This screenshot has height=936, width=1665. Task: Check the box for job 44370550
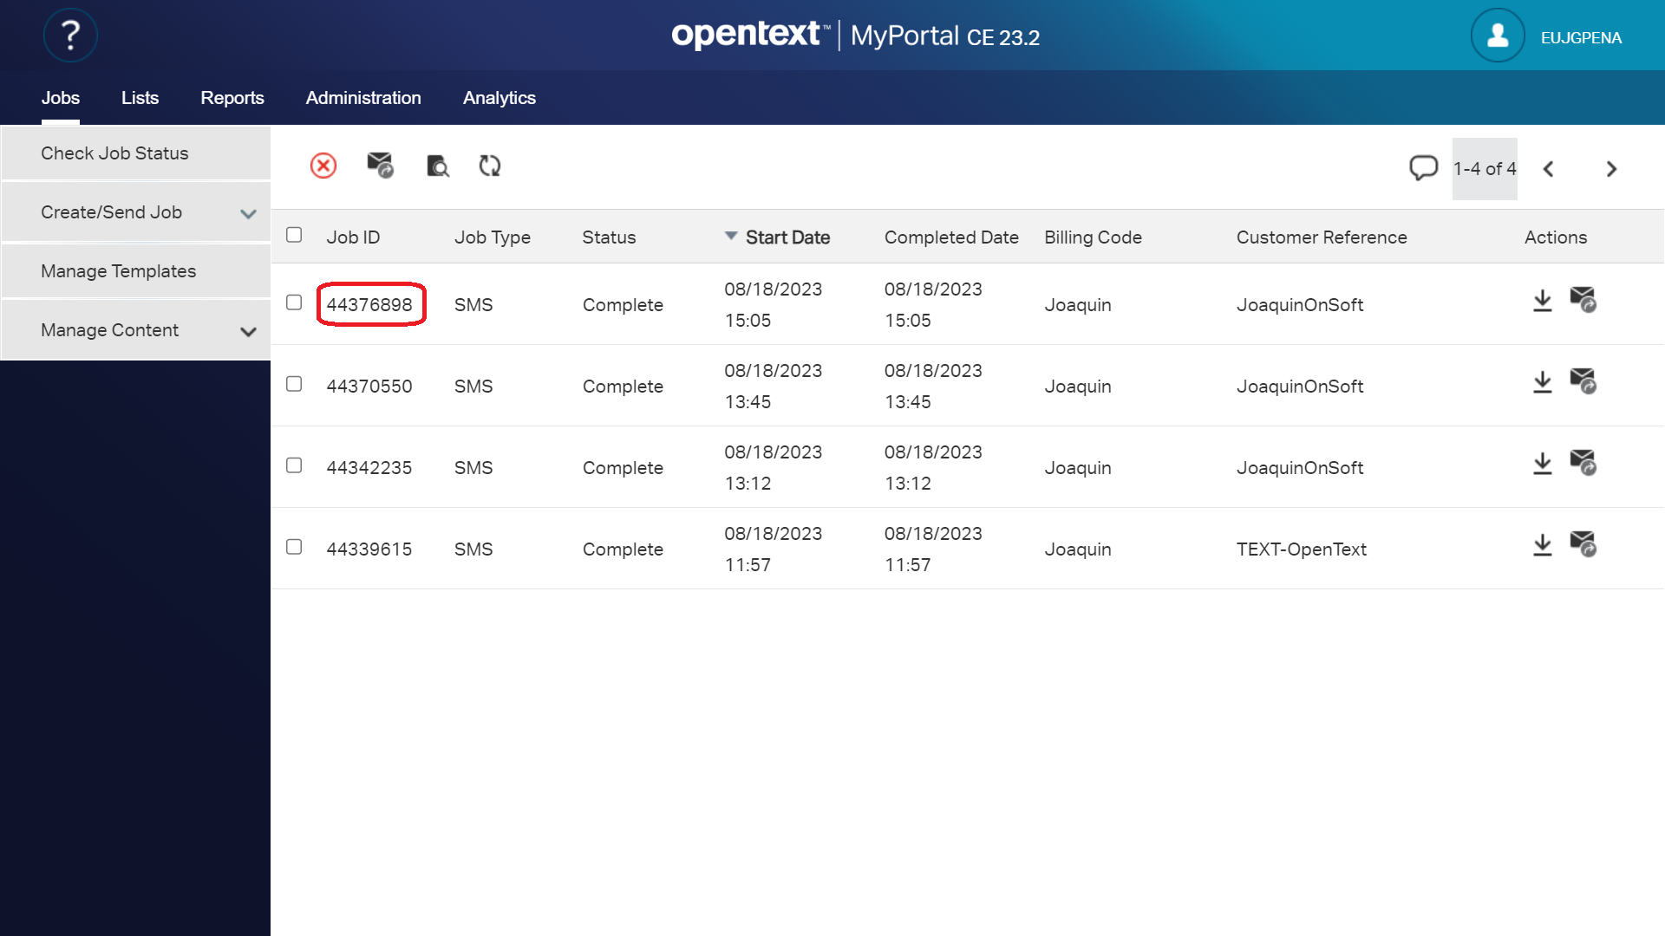(x=294, y=384)
